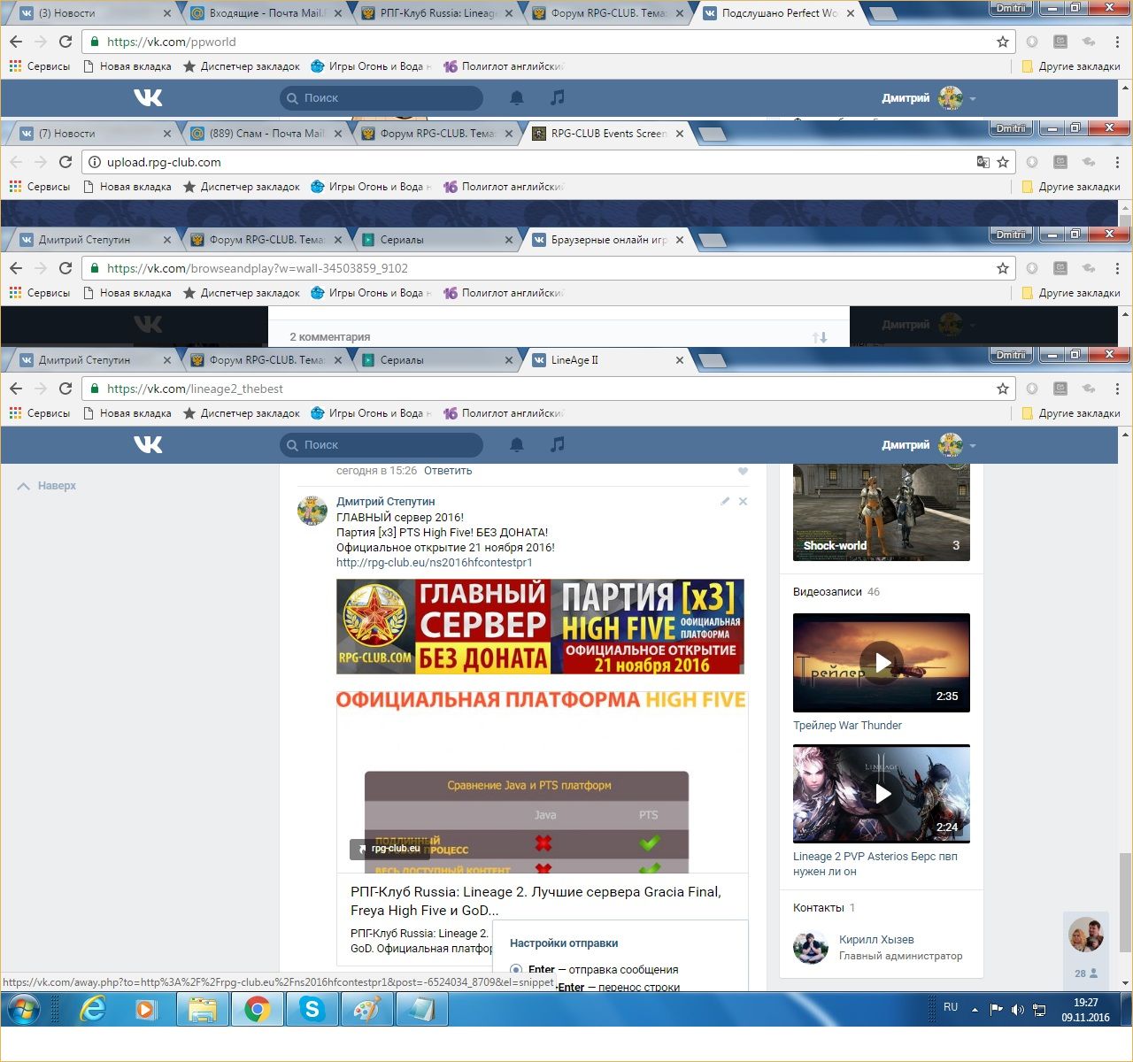Click the pencil edit icon on Дмитрий Степутин's post
The width and height of the screenshot is (1133, 1062).
[725, 502]
